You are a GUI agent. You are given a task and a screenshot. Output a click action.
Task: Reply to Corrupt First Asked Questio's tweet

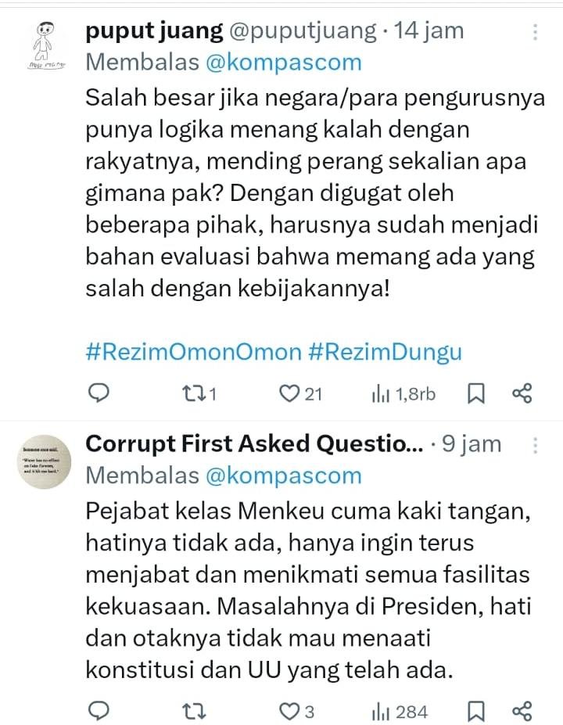(x=98, y=711)
